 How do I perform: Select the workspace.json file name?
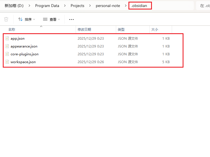23,62
